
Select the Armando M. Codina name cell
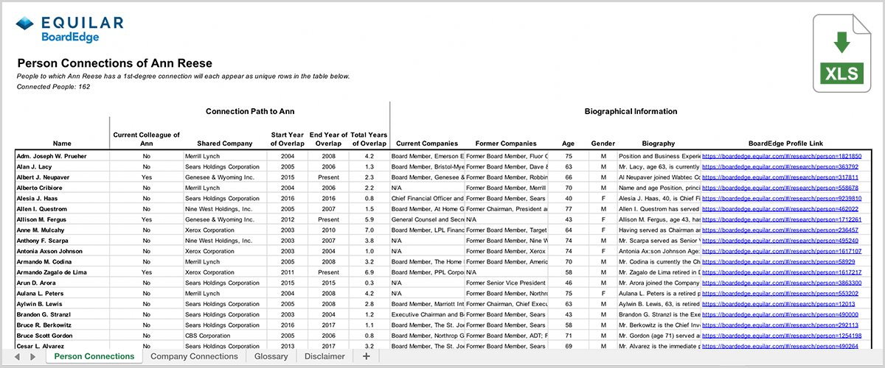click(62, 261)
